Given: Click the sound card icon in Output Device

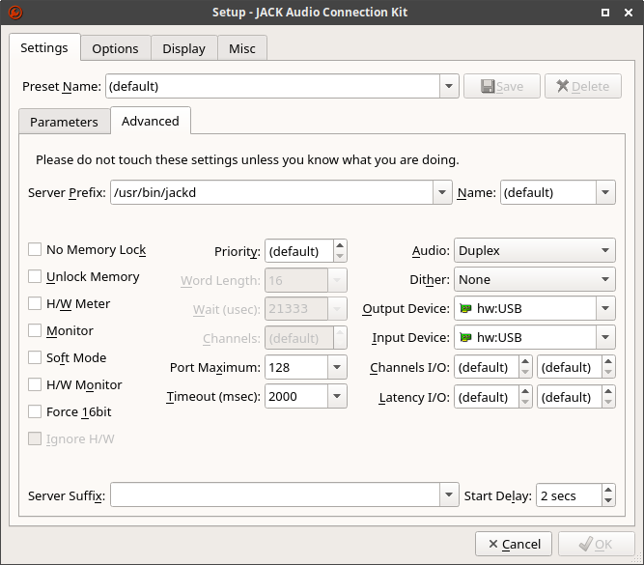Looking at the screenshot, I should (465, 309).
